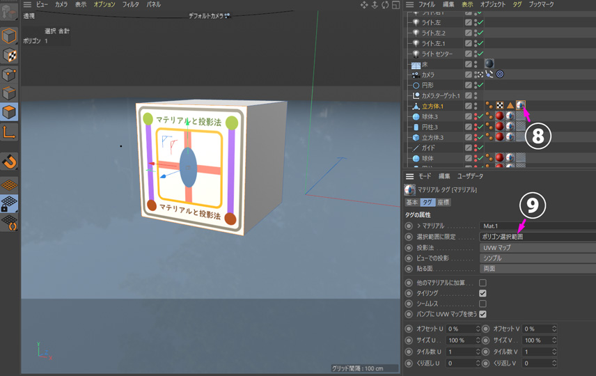The width and height of the screenshot is (596, 376).
Task: Uncheck the タイリング checkbox
Action: pyautogui.click(x=483, y=293)
